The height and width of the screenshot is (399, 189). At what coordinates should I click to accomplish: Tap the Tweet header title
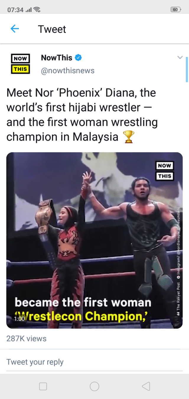[x=52, y=29]
